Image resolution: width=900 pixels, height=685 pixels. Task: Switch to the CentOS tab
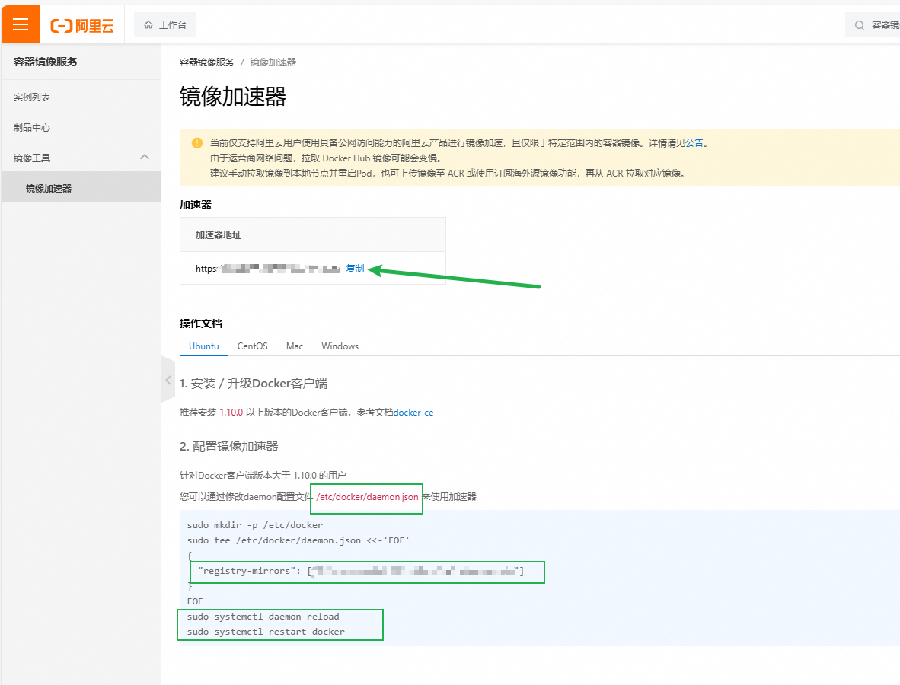click(253, 346)
